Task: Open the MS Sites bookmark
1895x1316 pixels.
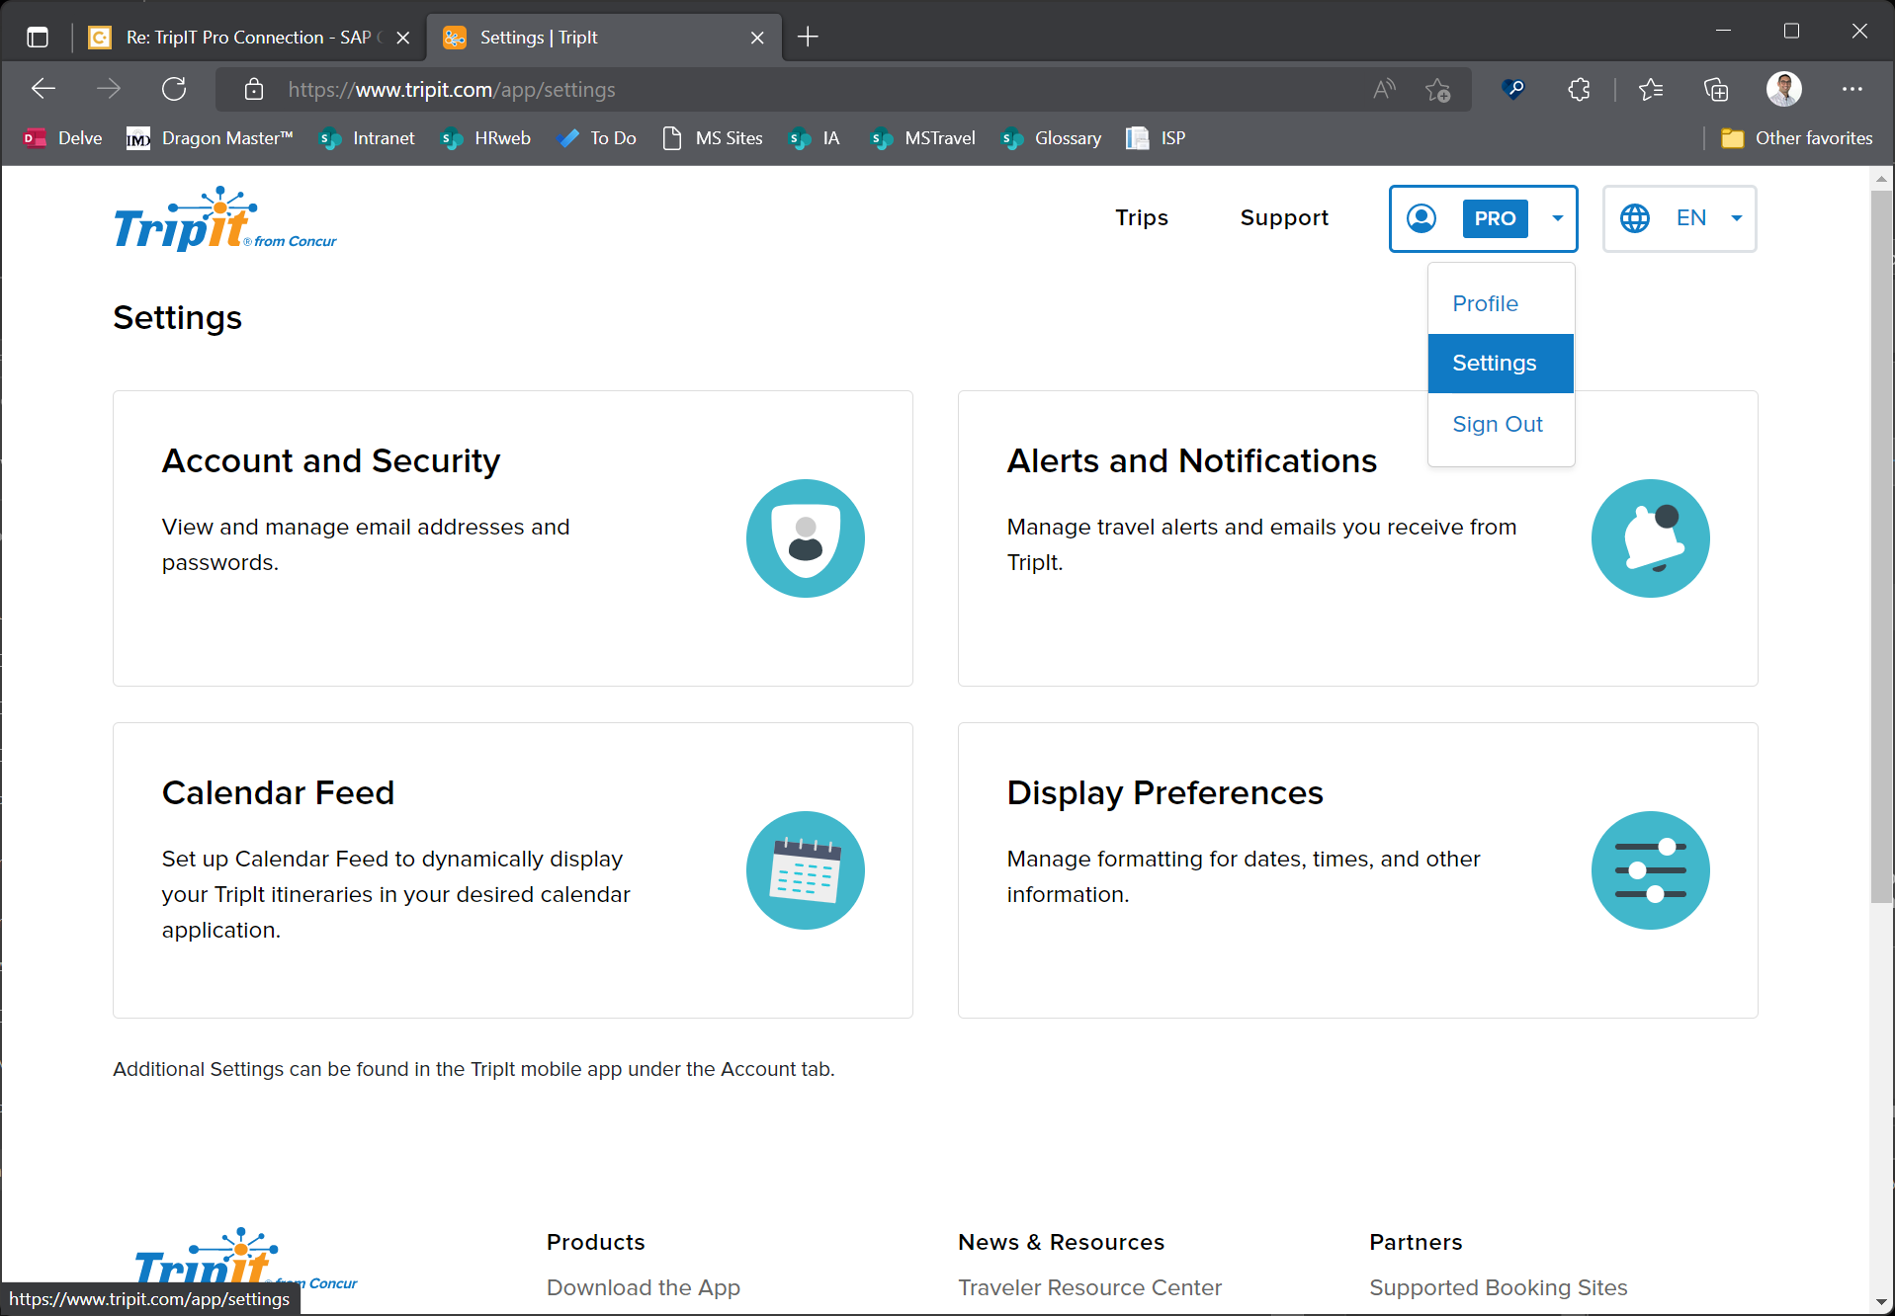Action: [713, 138]
